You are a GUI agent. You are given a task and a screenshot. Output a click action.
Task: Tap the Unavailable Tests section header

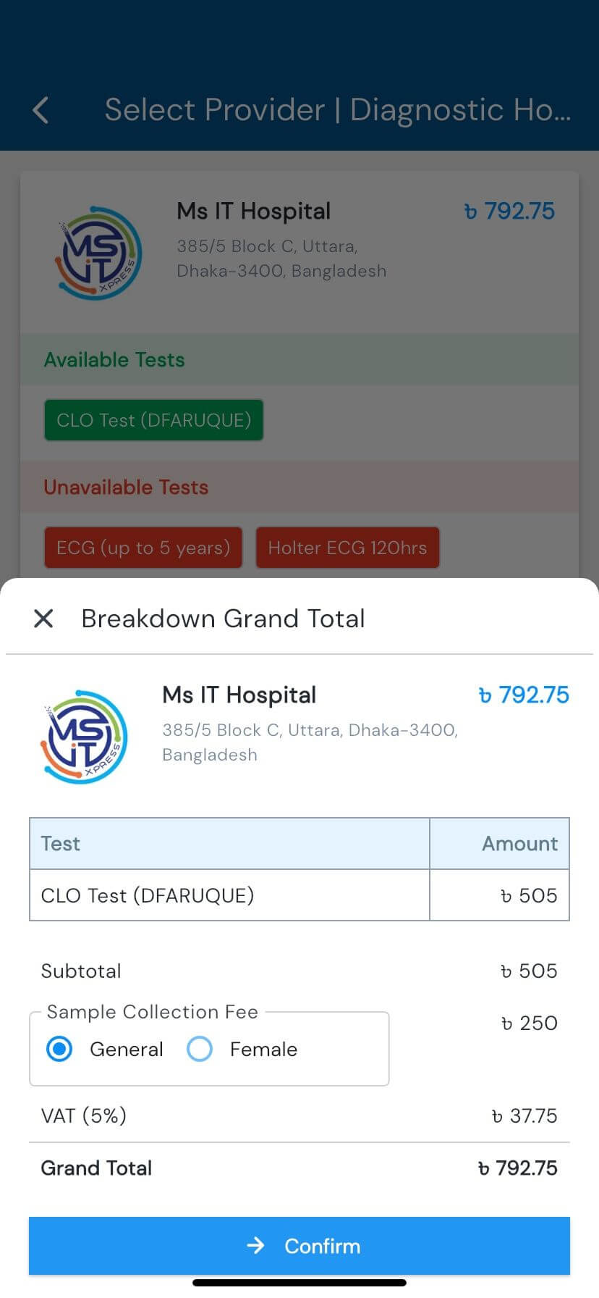coord(299,487)
